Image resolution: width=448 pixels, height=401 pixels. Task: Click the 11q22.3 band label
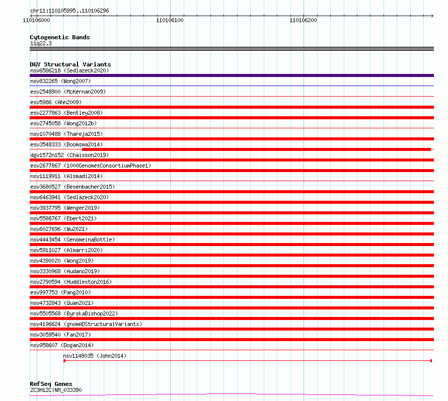(x=41, y=43)
